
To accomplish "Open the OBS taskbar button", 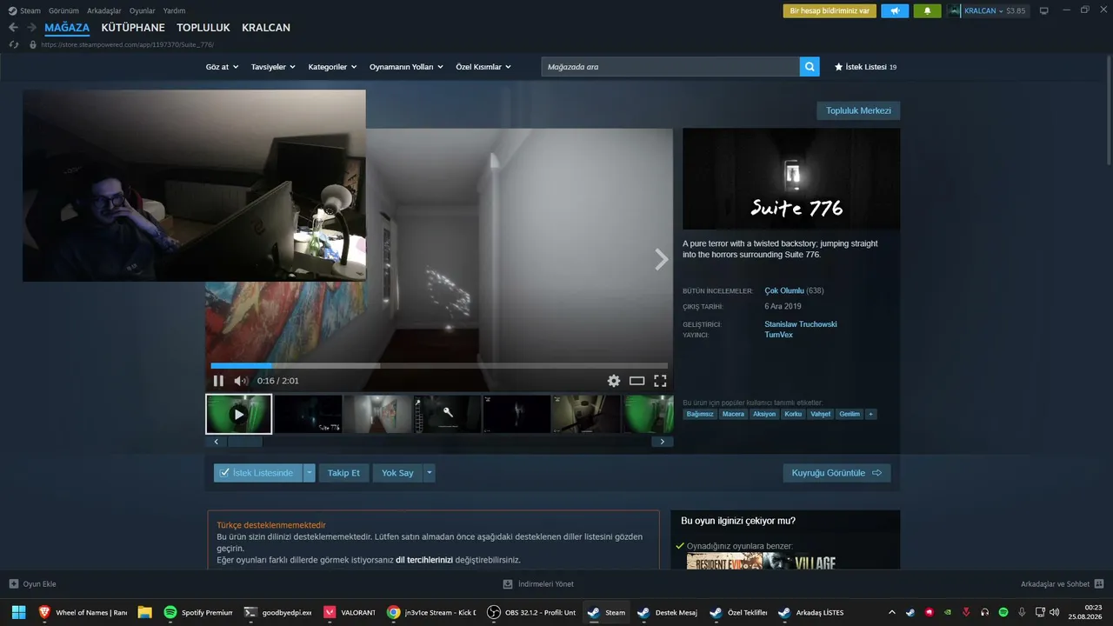I will pyautogui.click(x=531, y=612).
